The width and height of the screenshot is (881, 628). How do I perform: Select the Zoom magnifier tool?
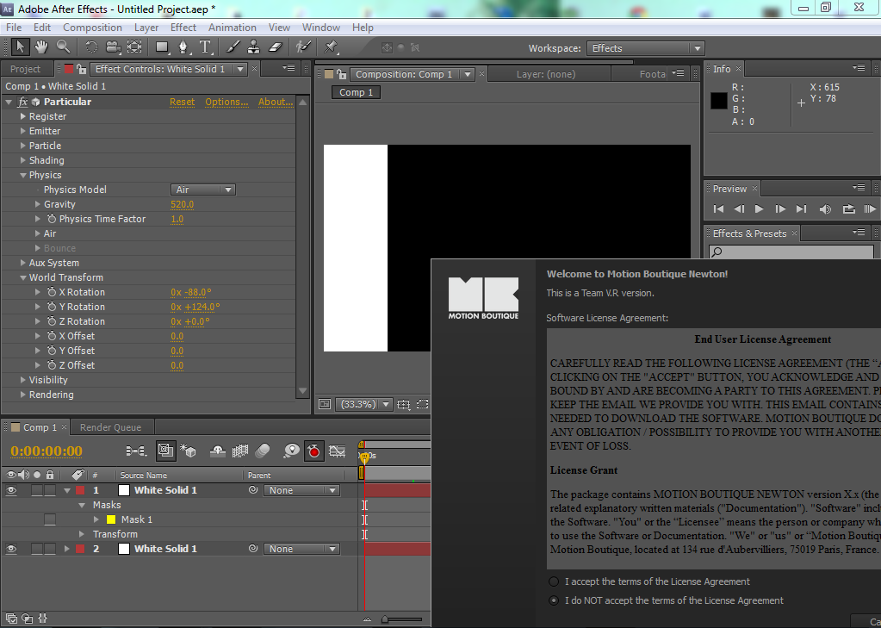(63, 47)
